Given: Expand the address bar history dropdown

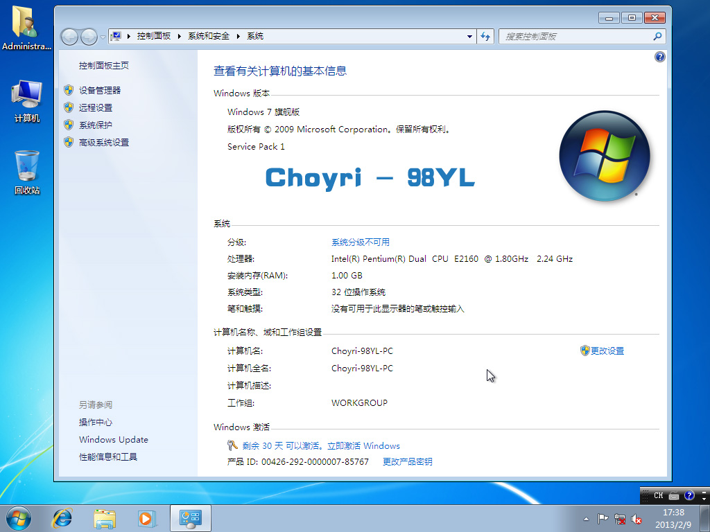Looking at the screenshot, I should pyautogui.click(x=469, y=36).
